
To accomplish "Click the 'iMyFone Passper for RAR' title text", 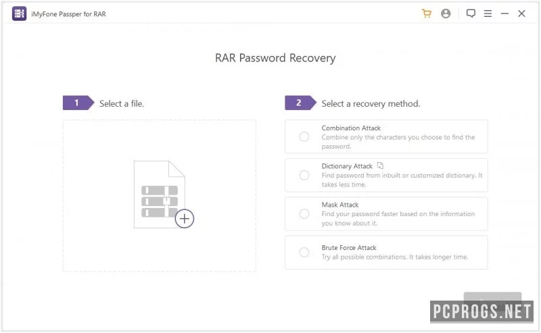I will click(68, 14).
